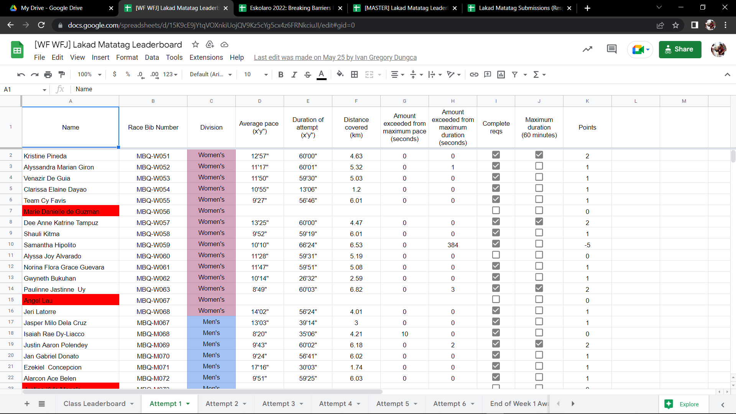This screenshot has width=736, height=414.
Task: Toggle Complete reqs checkbox for Kristine Pineda
Action: pos(496,155)
